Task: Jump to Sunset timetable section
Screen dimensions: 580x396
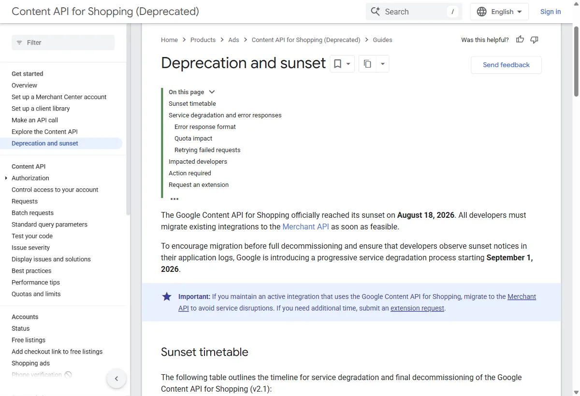Action: pyautogui.click(x=192, y=103)
